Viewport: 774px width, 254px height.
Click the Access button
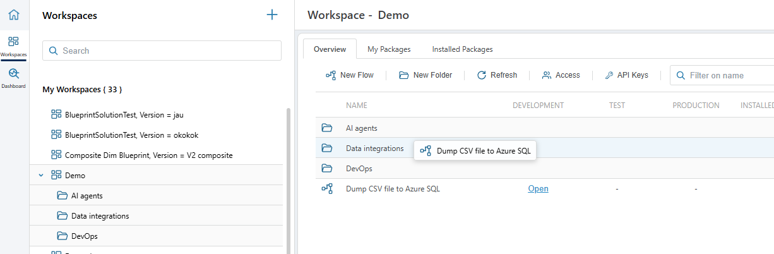pyautogui.click(x=561, y=75)
